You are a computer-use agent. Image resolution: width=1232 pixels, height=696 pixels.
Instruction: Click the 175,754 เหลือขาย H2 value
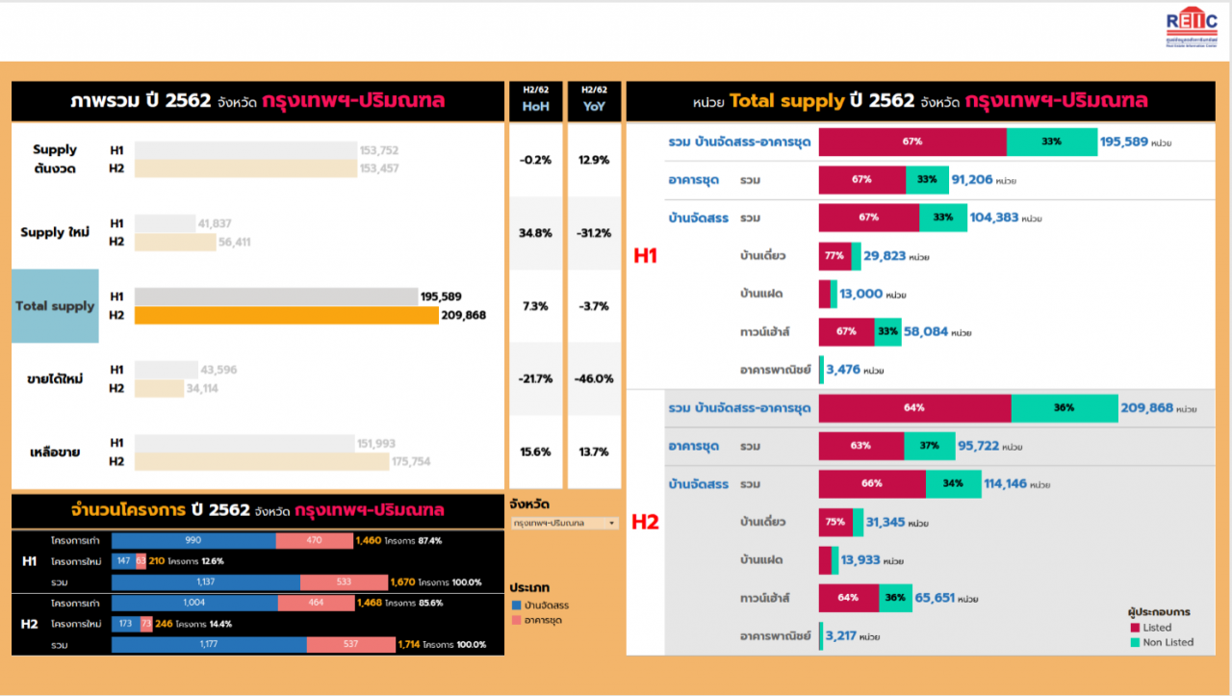411,461
